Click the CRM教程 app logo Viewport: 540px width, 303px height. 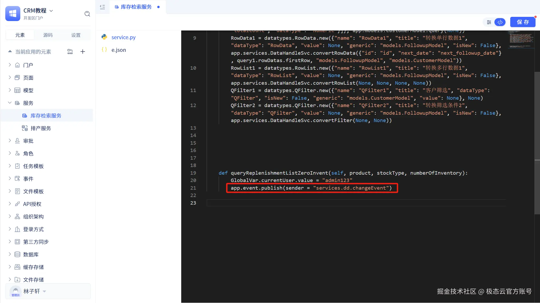pyautogui.click(x=13, y=14)
